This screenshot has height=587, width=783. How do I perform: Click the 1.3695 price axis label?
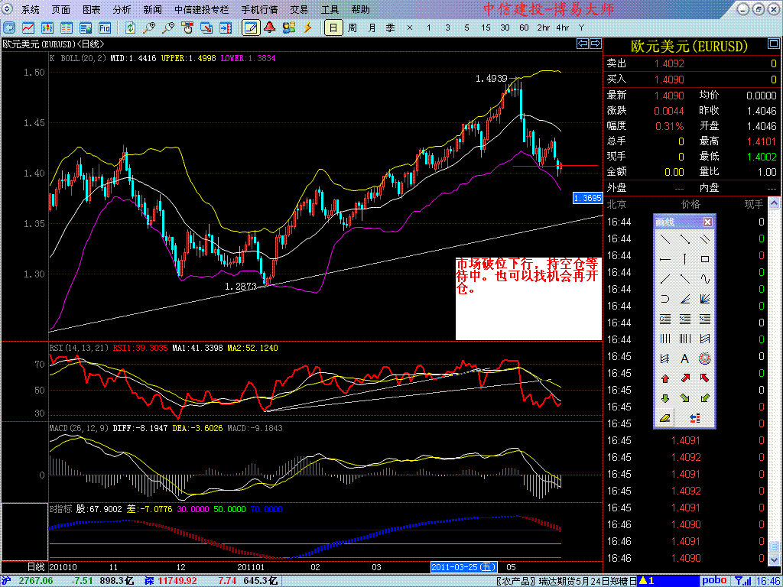[587, 198]
